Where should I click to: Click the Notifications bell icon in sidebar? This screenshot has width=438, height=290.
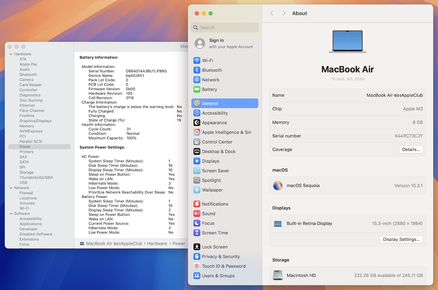(197, 204)
